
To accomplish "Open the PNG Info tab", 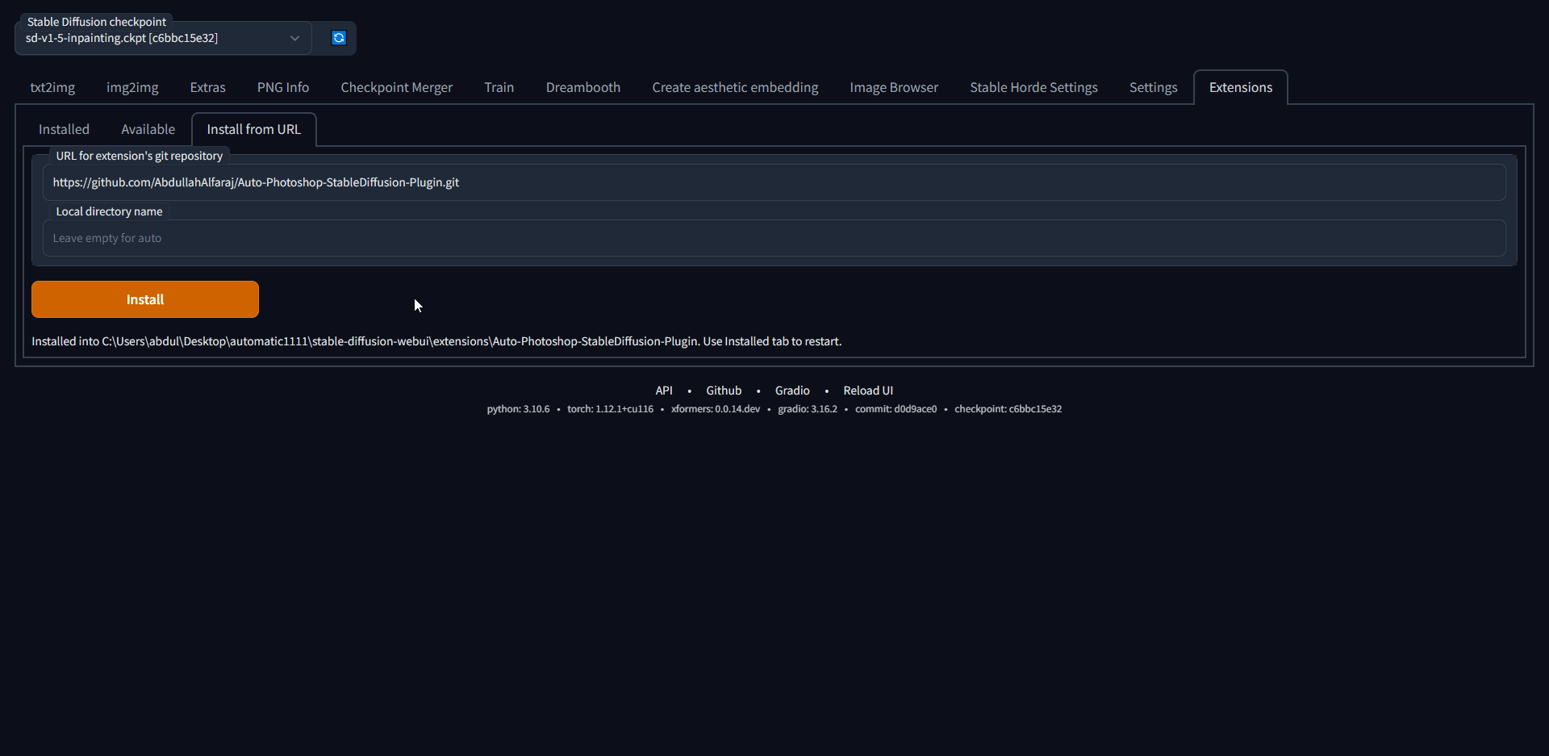I will coord(282,87).
